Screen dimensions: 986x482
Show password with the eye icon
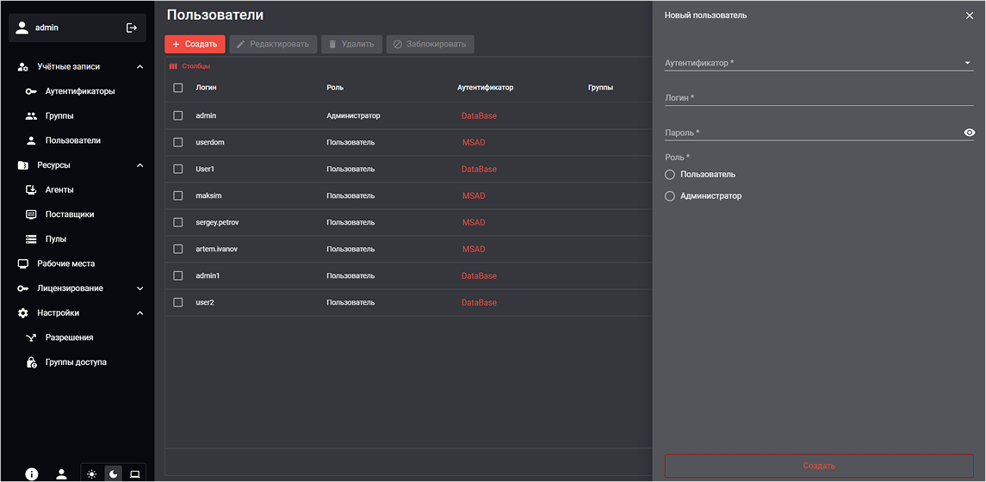[x=970, y=133]
